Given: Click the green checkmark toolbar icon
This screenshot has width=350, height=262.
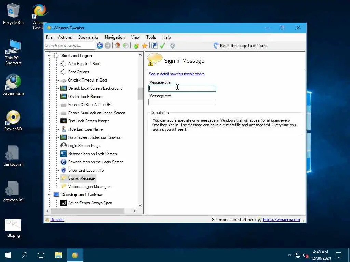Looking at the screenshot, I should point(162,46).
